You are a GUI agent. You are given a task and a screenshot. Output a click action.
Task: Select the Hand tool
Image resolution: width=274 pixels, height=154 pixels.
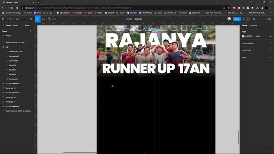49,19
